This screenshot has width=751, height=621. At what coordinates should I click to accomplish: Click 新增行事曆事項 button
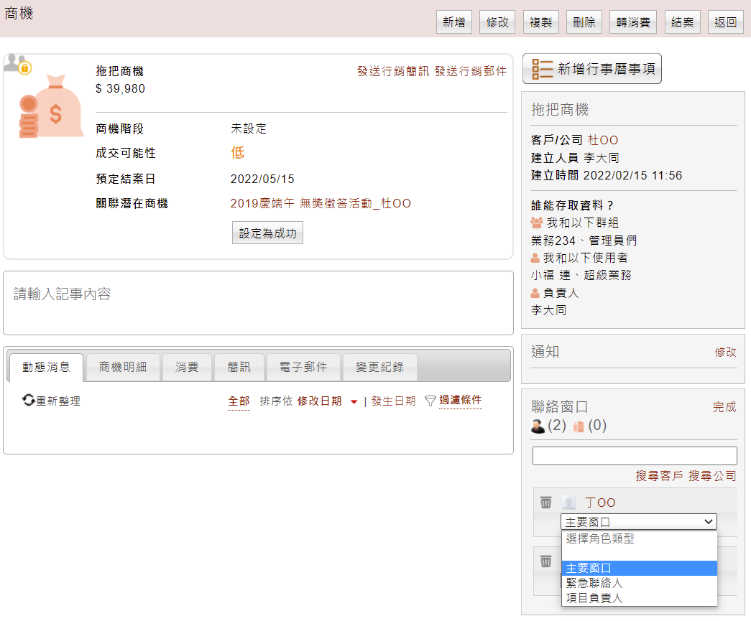point(592,69)
